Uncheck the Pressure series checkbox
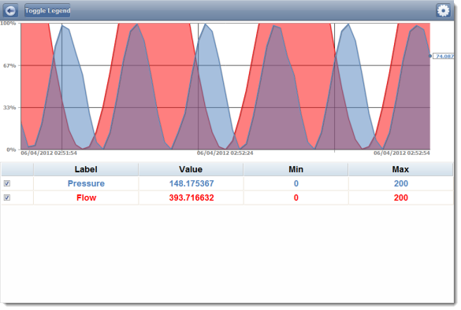Viewport: 461px width, 310px height. [x=7, y=183]
